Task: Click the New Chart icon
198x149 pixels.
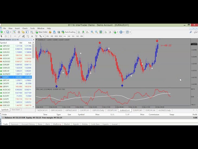Action: (2, 32)
